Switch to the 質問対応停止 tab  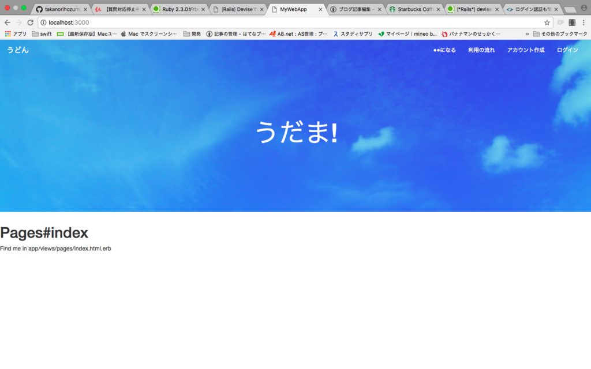pyautogui.click(x=119, y=9)
